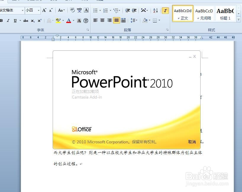Toggle Italic formatting
Image resolution: width=242 pixels, height=192 pixels.
coord(8,20)
